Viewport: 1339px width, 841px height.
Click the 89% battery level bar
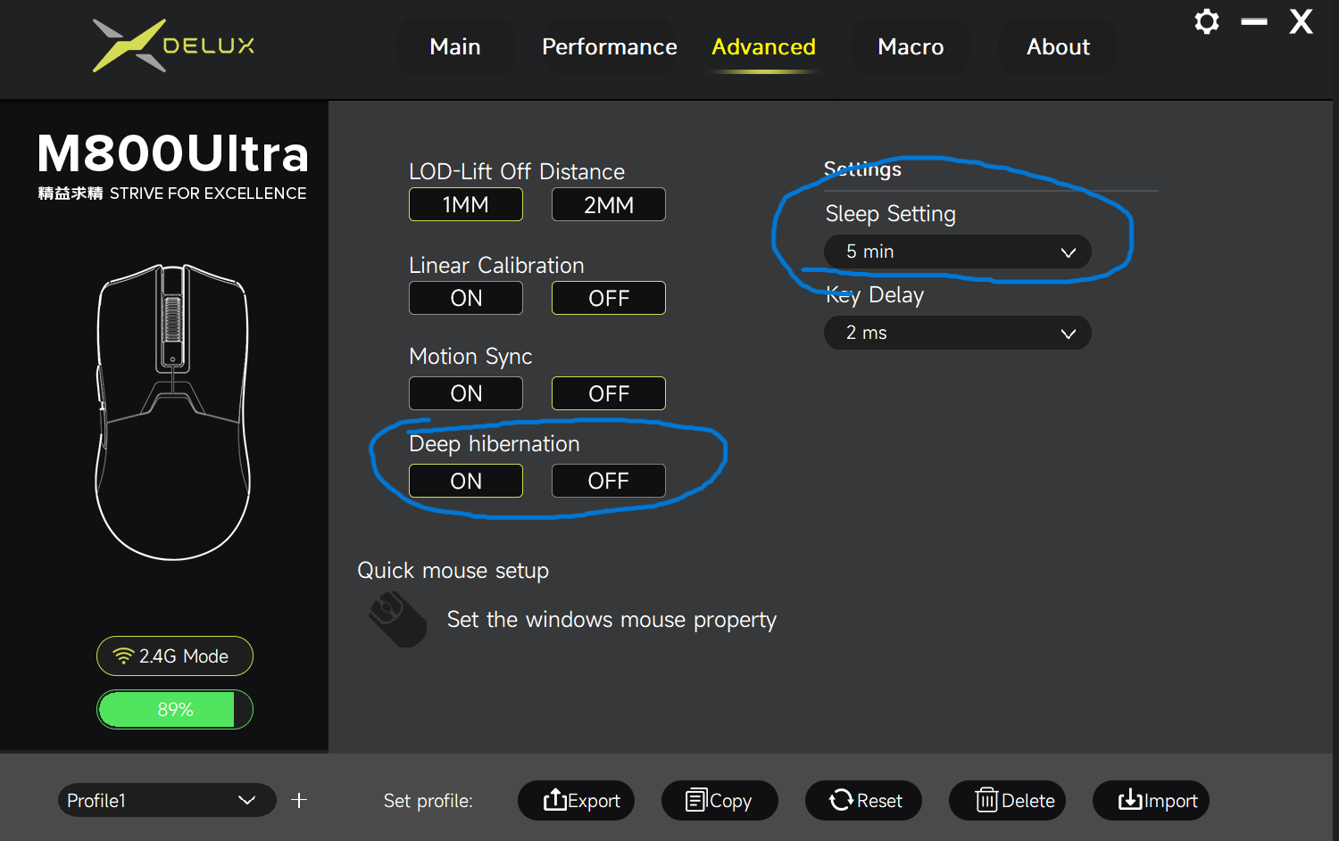click(x=175, y=710)
